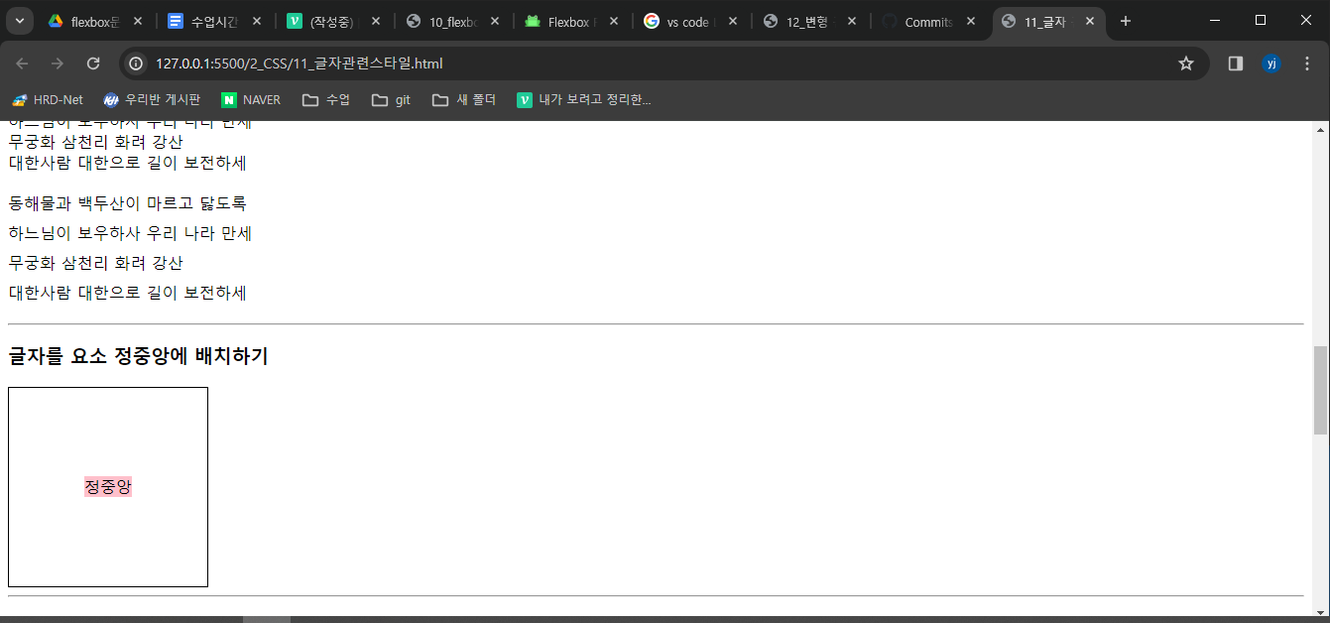Click the back navigation arrow
1330x623 pixels.
click(22, 62)
